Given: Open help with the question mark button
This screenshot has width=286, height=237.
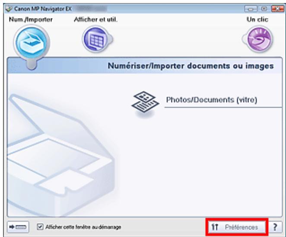Looking at the screenshot, I should pyautogui.click(x=275, y=227).
